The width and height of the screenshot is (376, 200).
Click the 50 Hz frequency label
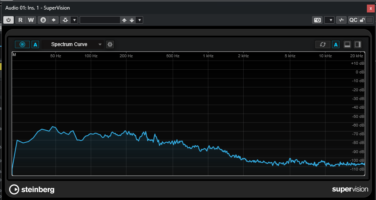[x=55, y=56]
